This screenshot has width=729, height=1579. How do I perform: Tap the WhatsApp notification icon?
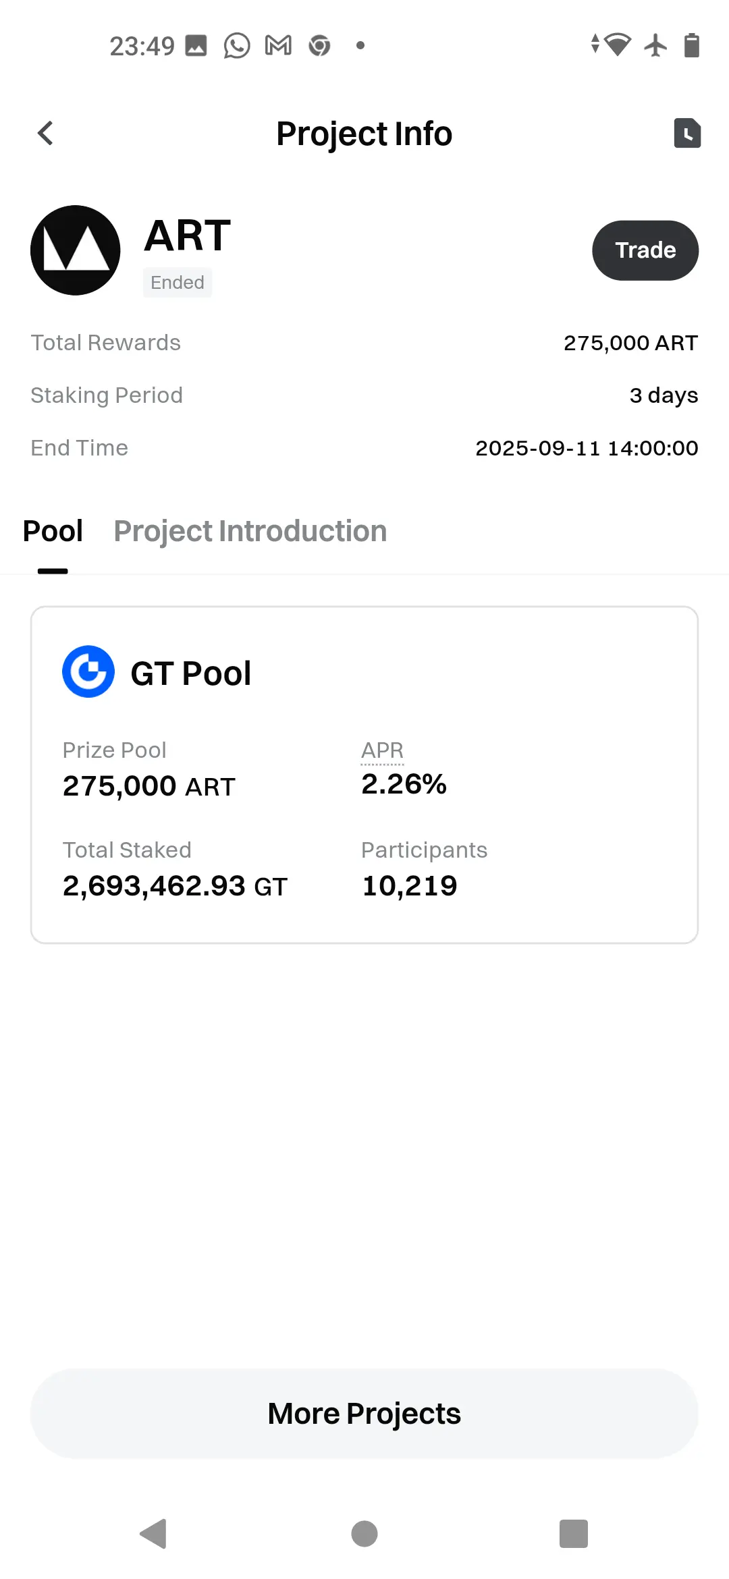tap(237, 46)
